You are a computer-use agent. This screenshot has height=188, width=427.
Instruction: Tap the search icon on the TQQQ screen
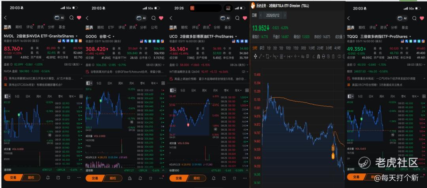[x=414, y=18]
